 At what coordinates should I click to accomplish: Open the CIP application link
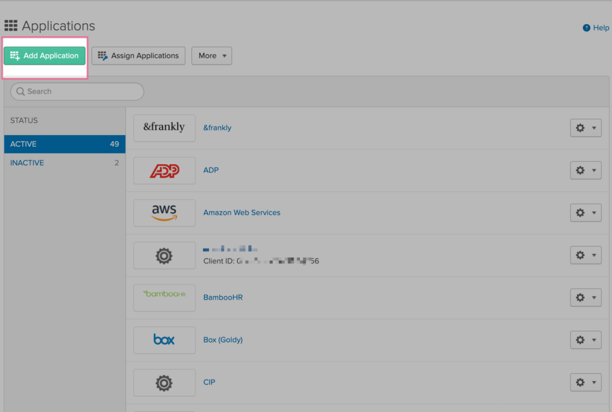coord(209,382)
